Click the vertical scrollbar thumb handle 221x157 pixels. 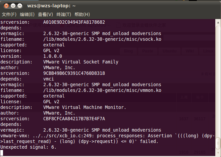pyautogui.click(x=218, y=143)
